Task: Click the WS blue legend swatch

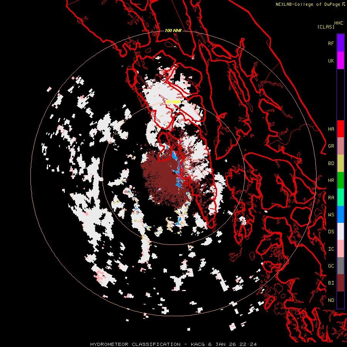Action: click(x=340, y=214)
